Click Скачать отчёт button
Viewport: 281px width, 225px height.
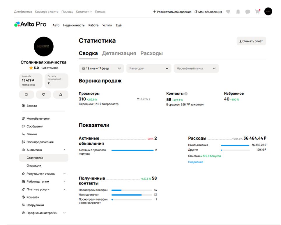tap(251, 41)
